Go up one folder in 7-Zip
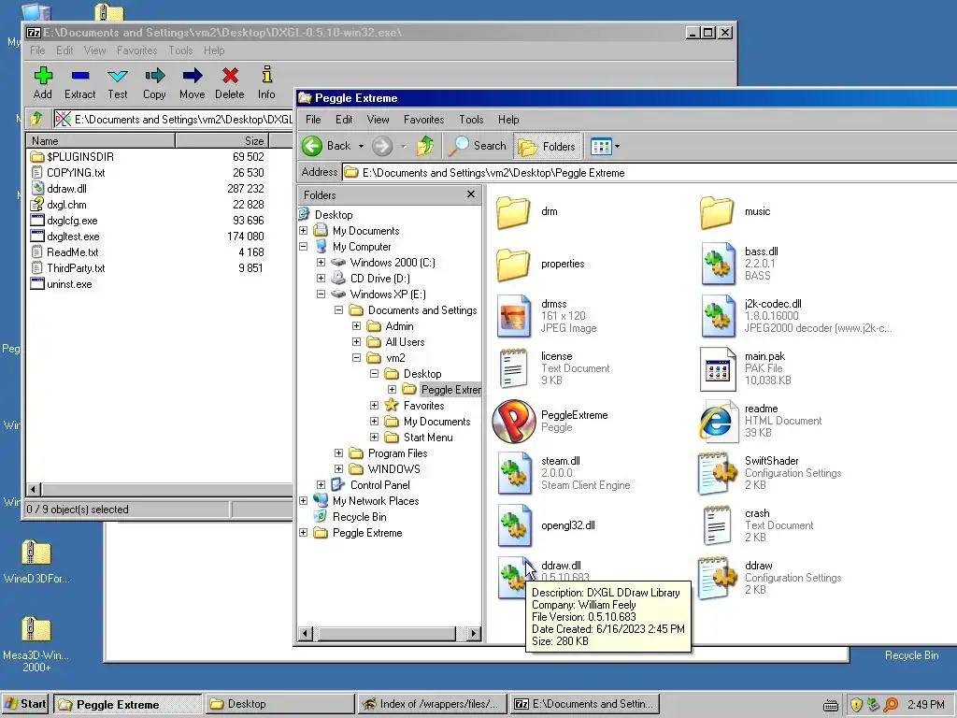 (36, 119)
